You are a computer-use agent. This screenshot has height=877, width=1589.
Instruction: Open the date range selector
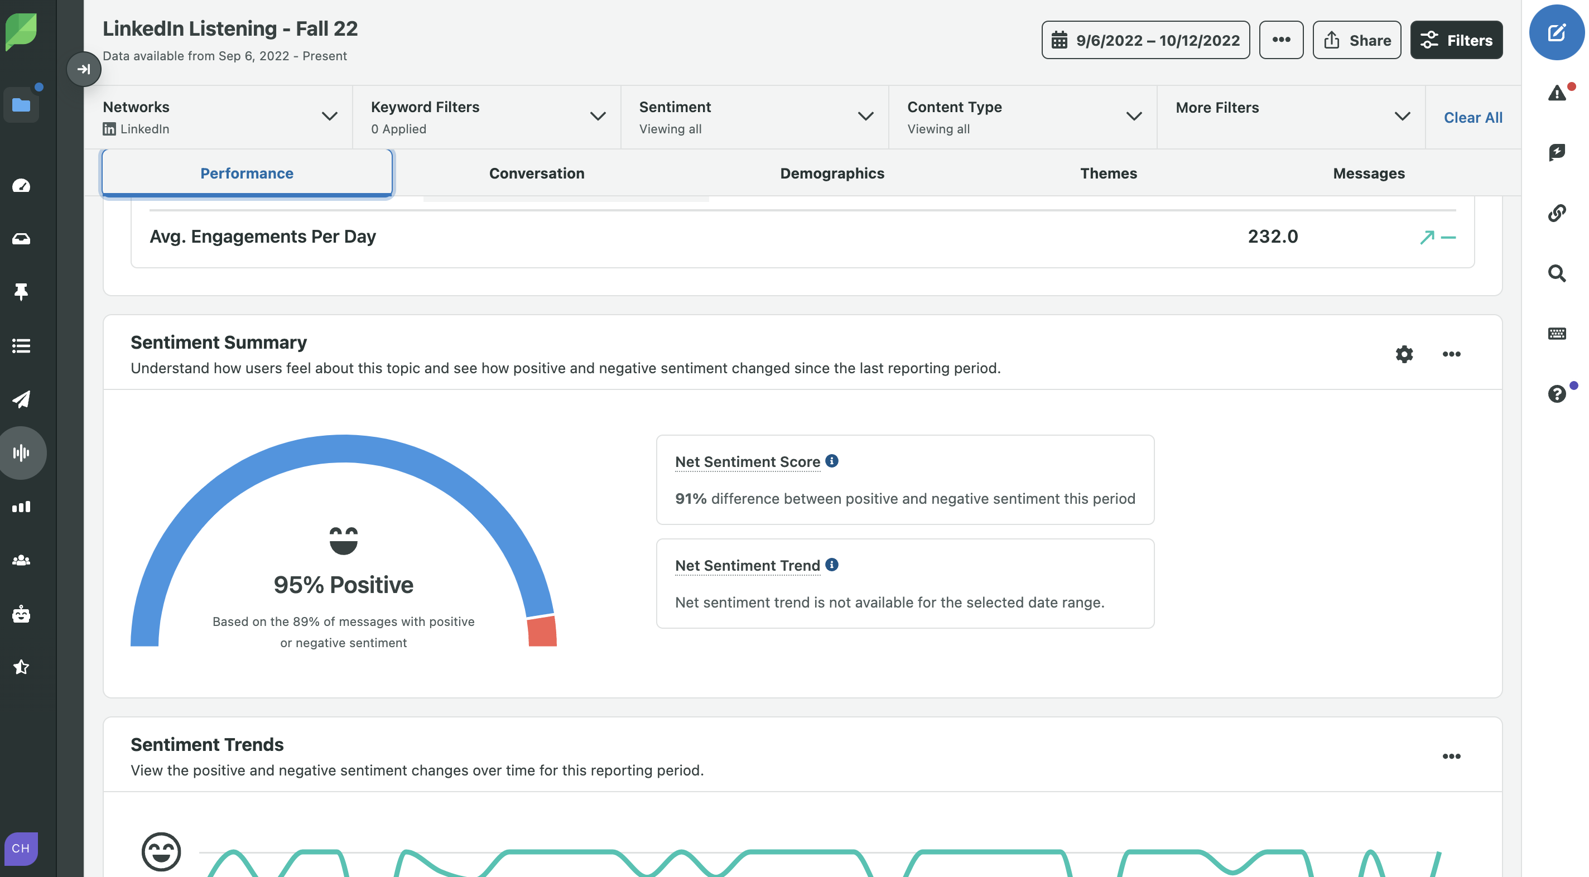[1145, 40]
